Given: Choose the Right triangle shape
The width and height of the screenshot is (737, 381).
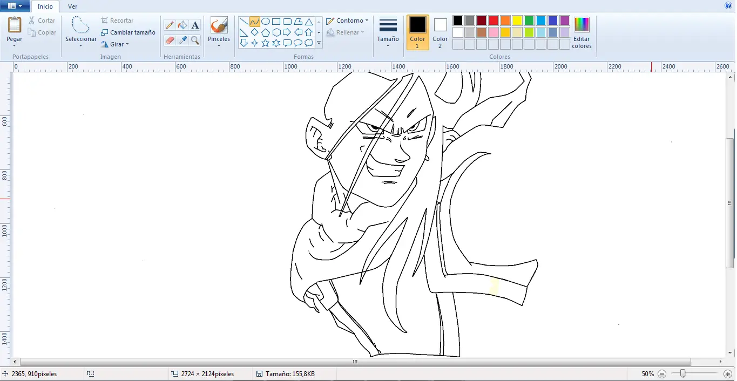Looking at the screenshot, I should 244,32.
